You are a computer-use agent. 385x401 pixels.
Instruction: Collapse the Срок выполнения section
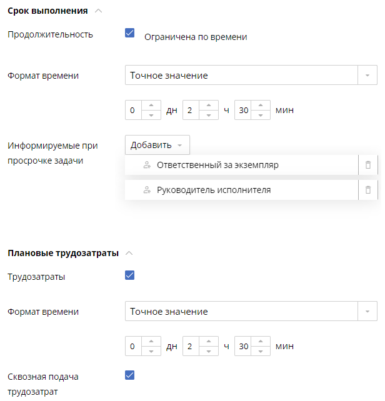[99, 11]
